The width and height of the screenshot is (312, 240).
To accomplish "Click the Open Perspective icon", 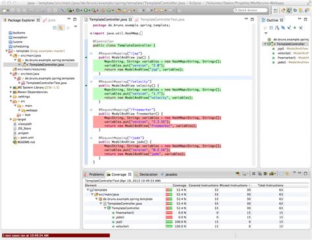I will (x=276, y=11).
